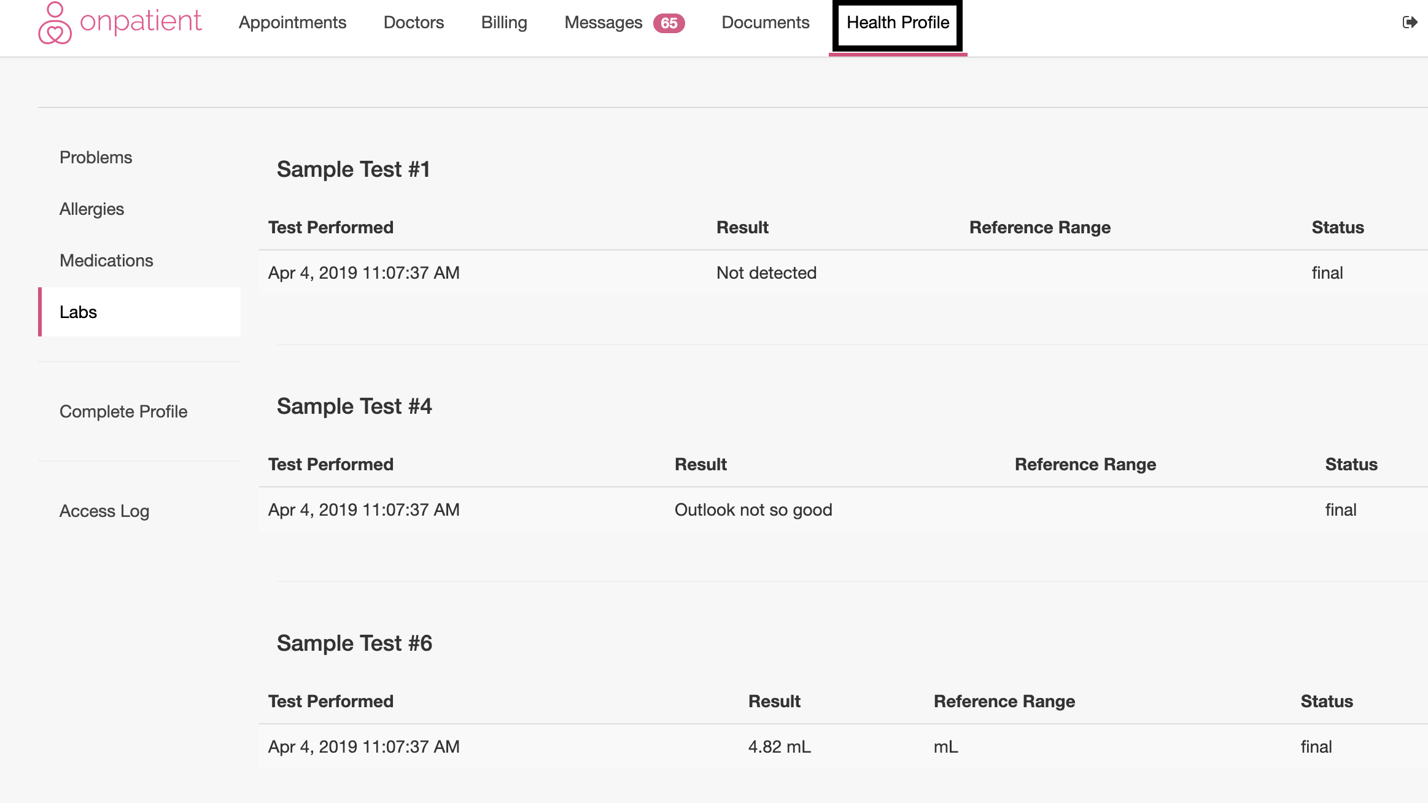The height and width of the screenshot is (803, 1428).
Task: Click the logout icon in top right corner
Action: pos(1410,23)
